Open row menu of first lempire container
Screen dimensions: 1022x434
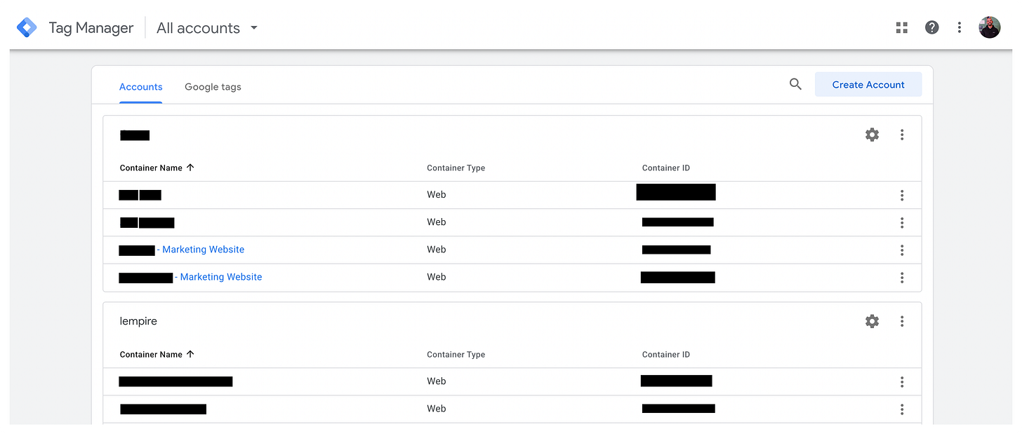point(902,381)
